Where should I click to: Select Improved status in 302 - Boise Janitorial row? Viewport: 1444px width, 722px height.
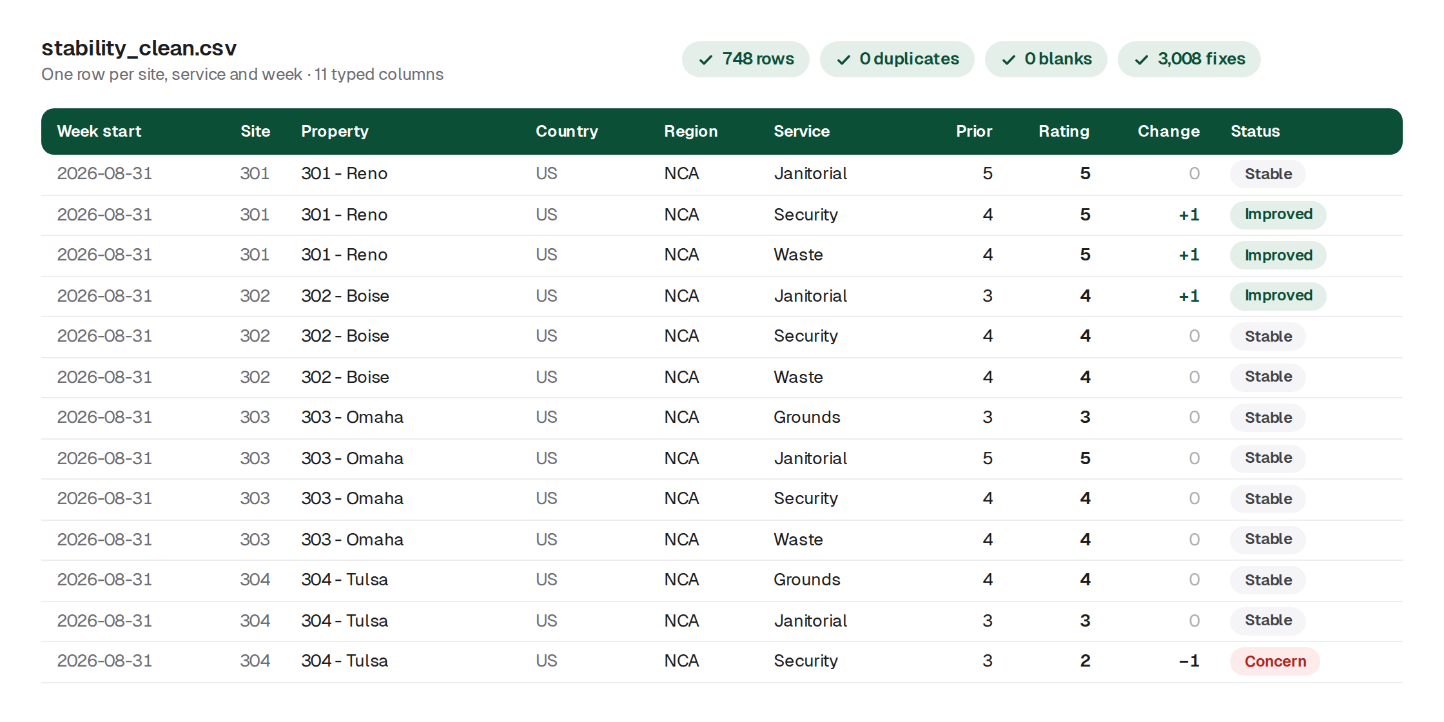pyautogui.click(x=1278, y=296)
